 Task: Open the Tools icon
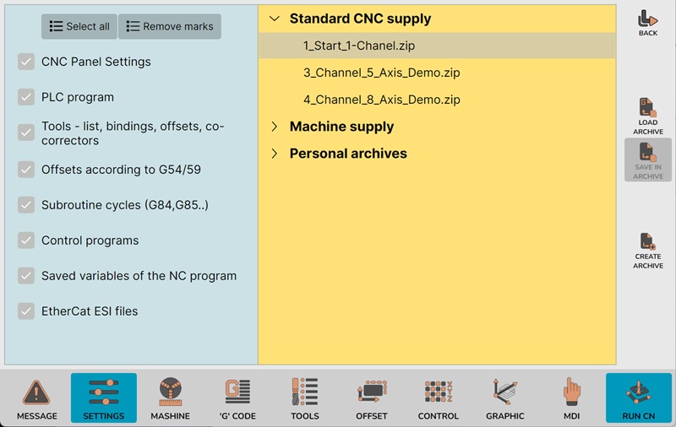pyautogui.click(x=304, y=393)
